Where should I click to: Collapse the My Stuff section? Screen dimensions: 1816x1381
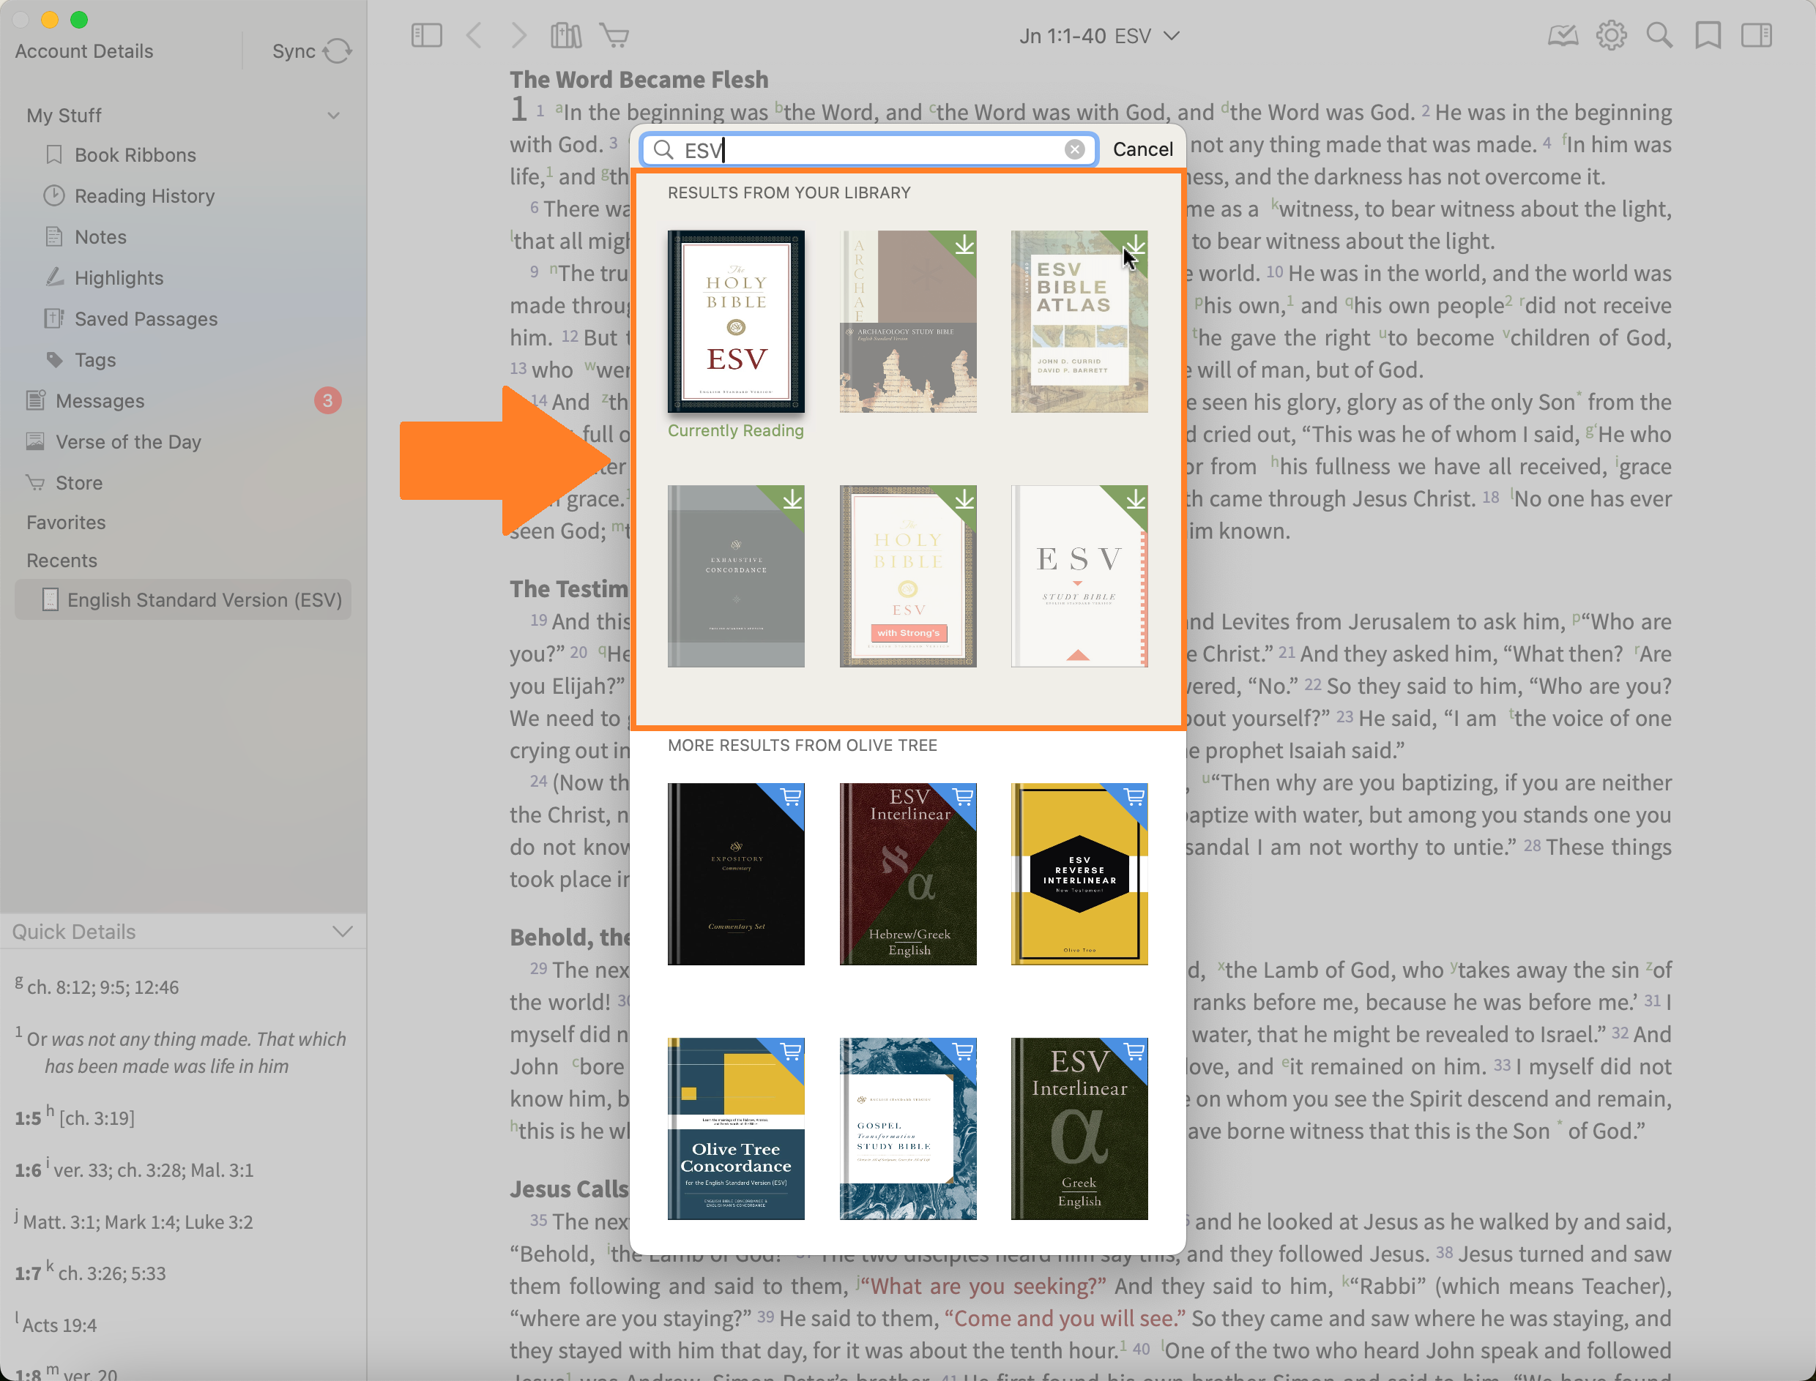(333, 115)
